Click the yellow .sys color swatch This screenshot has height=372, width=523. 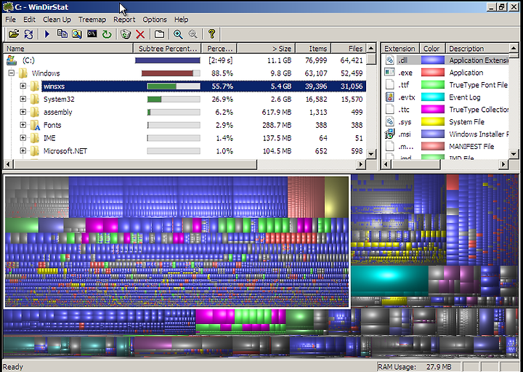point(433,122)
